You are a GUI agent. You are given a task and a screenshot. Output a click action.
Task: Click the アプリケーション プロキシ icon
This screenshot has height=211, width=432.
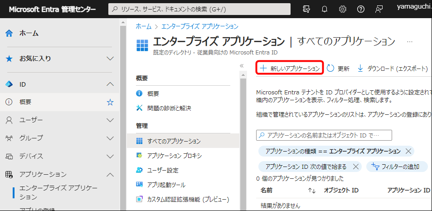140,156
